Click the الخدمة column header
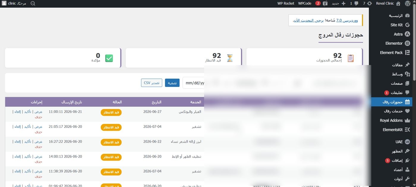 click(x=196, y=102)
